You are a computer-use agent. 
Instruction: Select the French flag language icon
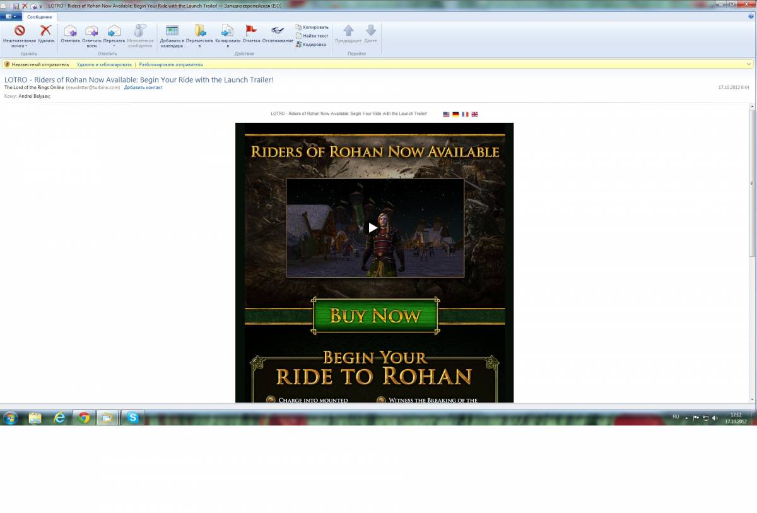tap(465, 114)
